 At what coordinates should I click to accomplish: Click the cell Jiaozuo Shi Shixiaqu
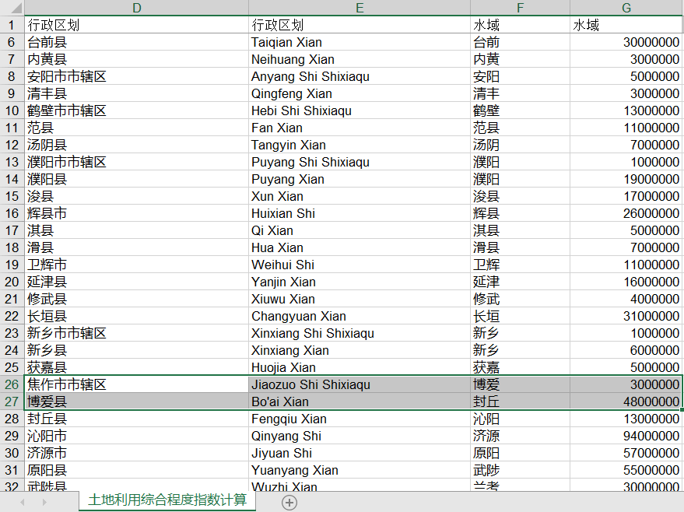point(360,384)
